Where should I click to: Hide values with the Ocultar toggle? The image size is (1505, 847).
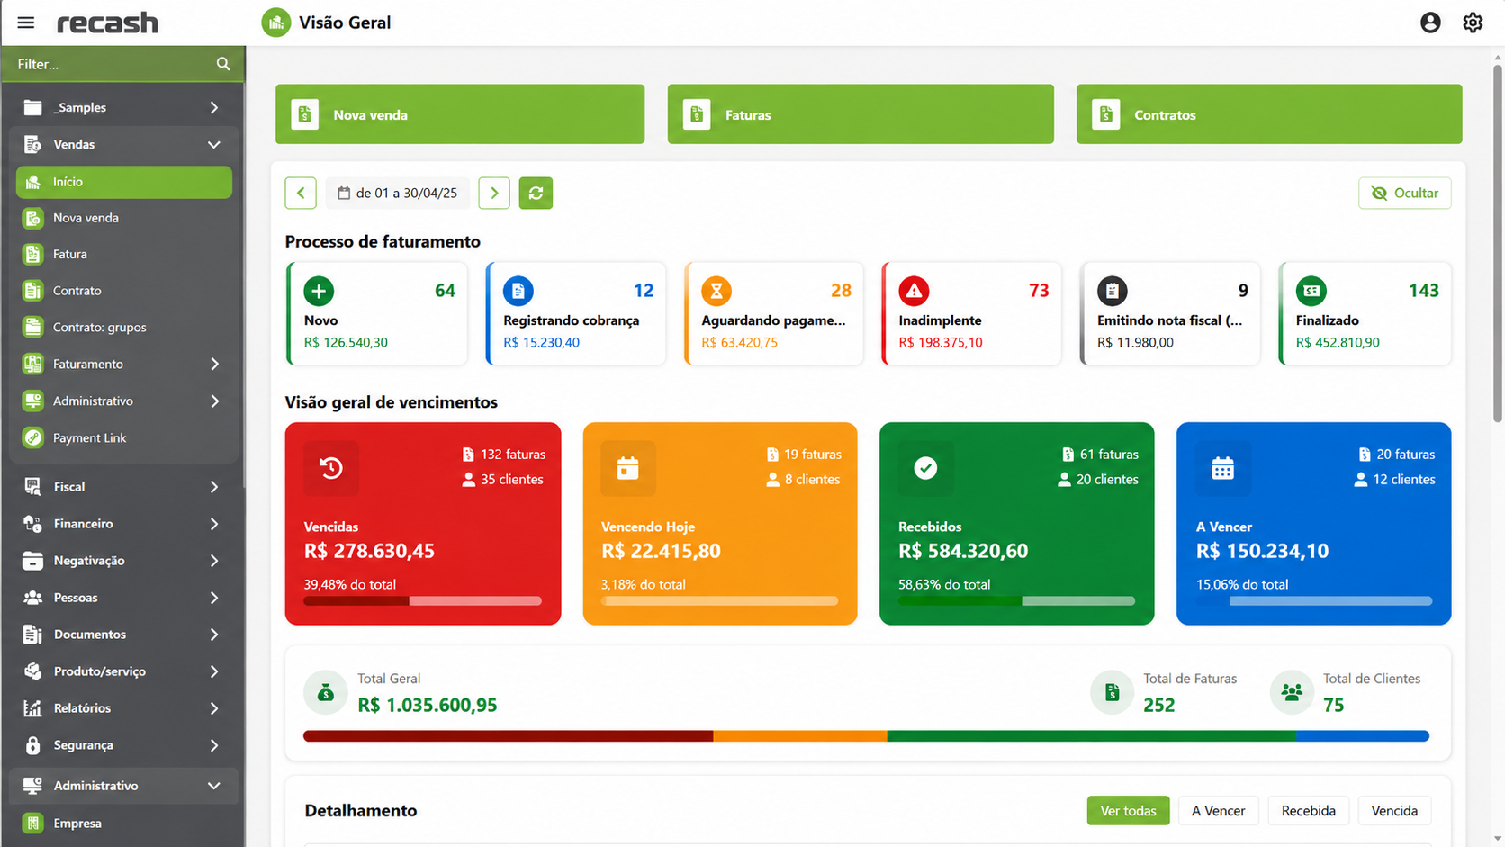pos(1404,193)
